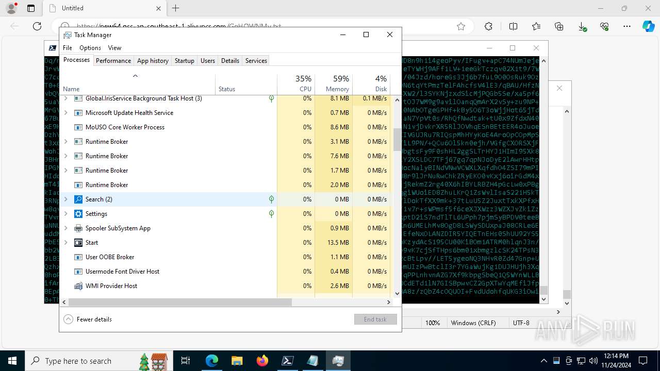Show hidden system tray icons

543,361
